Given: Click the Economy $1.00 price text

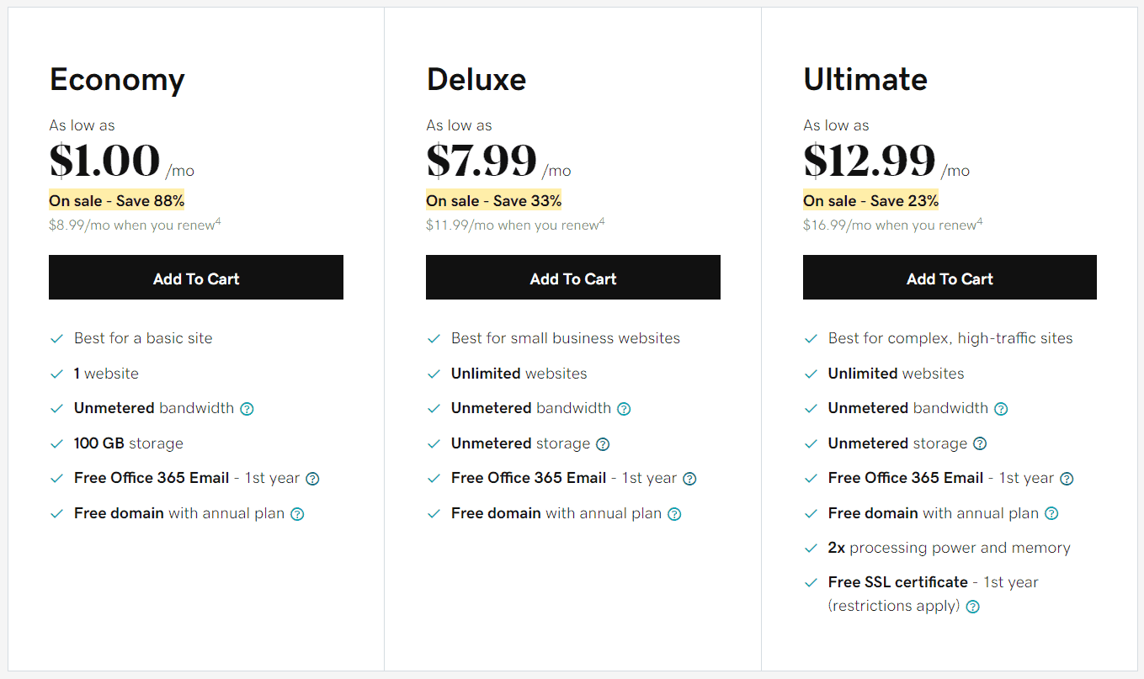Looking at the screenshot, I should [x=104, y=161].
